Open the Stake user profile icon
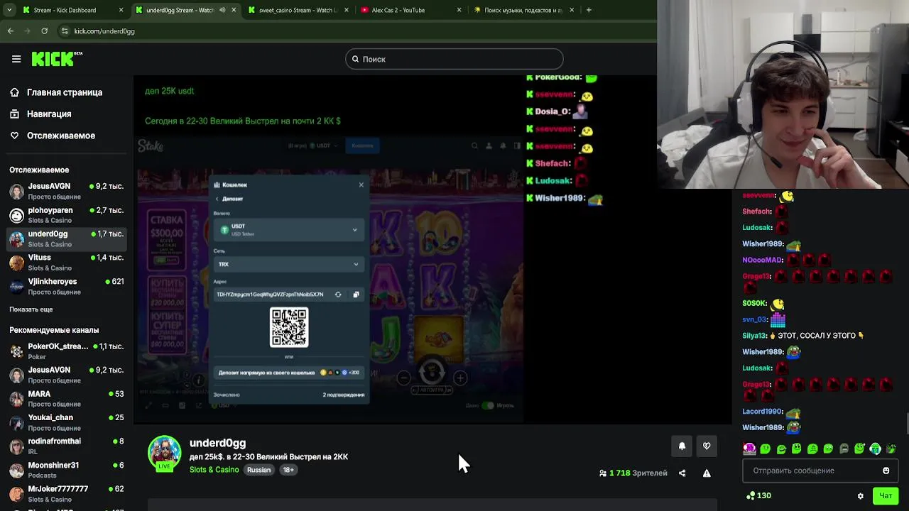 (x=489, y=145)
